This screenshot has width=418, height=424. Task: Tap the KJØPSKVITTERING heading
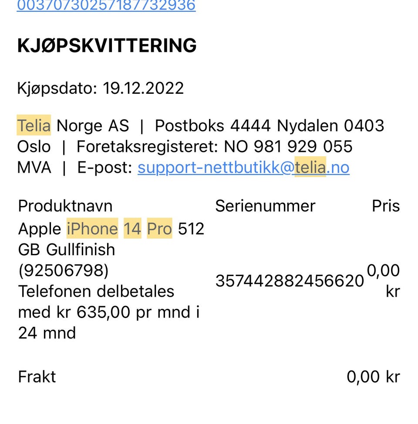coord(107,45)
